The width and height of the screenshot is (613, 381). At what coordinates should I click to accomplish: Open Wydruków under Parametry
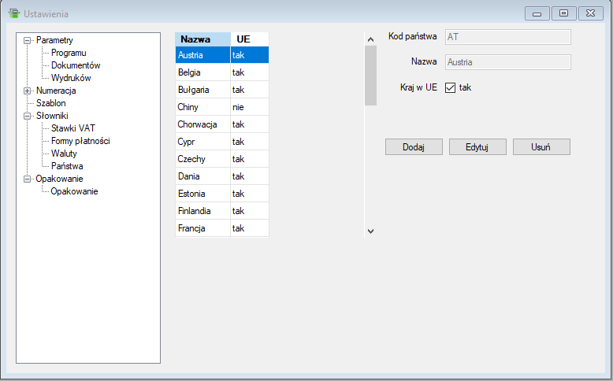pos(71,78)
